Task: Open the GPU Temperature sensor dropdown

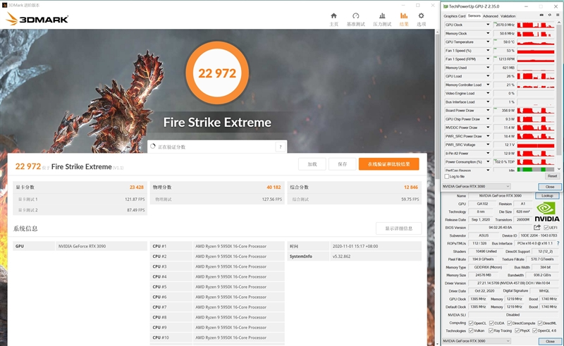Action: 488,42
